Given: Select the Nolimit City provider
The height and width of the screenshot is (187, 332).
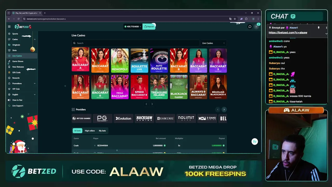Looking at the screenshot, I should [186, 118].
